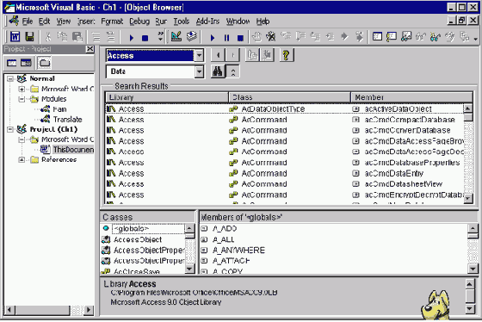Click the Office Assistant dog
482x322 pixels.
(436, 305)
